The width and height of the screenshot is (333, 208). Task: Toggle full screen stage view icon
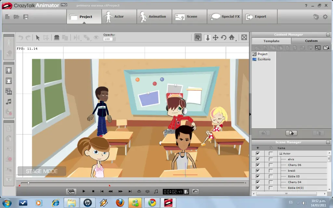[244, 37]
